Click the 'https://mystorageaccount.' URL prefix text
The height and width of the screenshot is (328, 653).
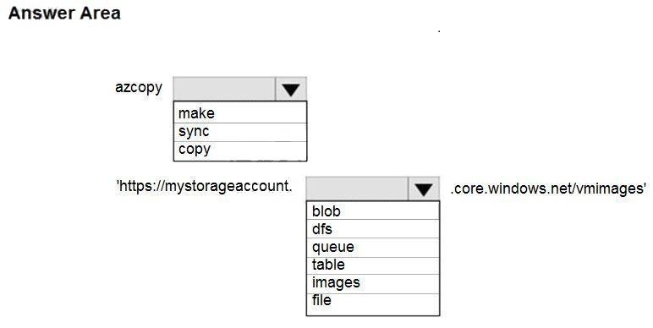click(205, 186)
